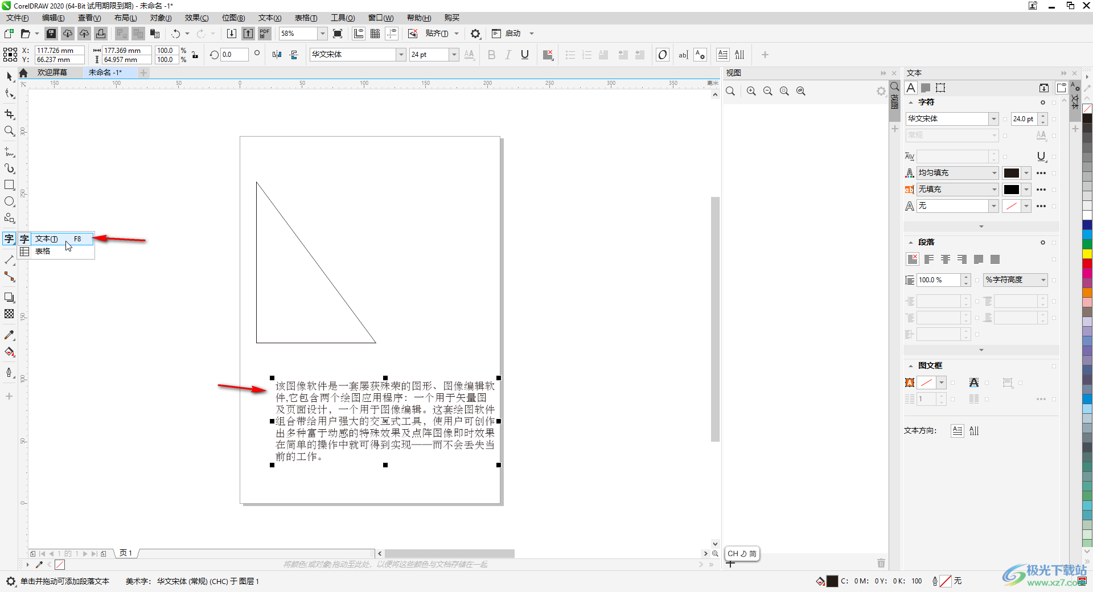The height and width of the screenshot is (592, 1093).
Task: Click the Publish to PDF icon
Action: pyautogui.click(x=265, y=34)
